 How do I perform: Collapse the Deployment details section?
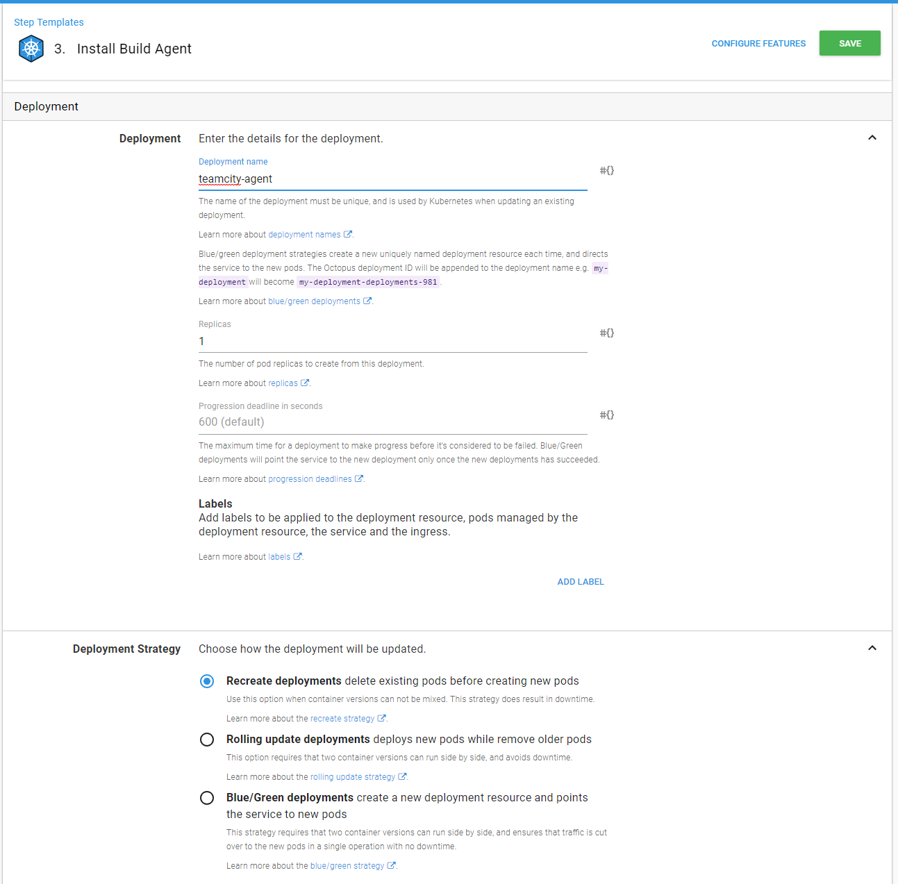point(872,138)
